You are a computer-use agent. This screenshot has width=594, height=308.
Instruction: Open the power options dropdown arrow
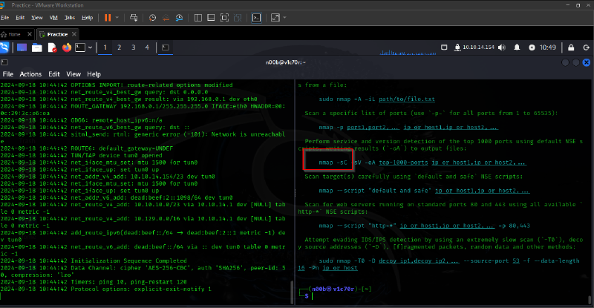point(119,17)
